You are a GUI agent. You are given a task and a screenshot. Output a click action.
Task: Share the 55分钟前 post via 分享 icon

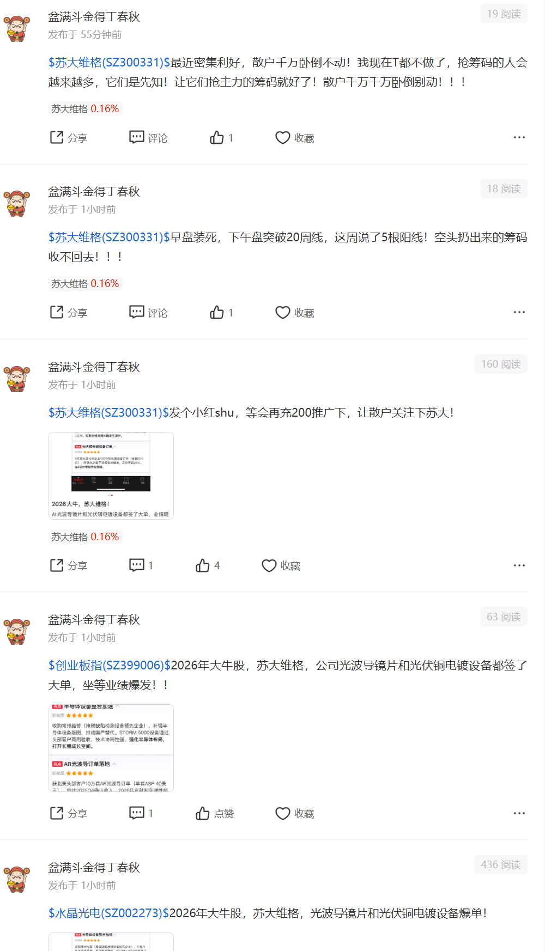tap(68, 138)
